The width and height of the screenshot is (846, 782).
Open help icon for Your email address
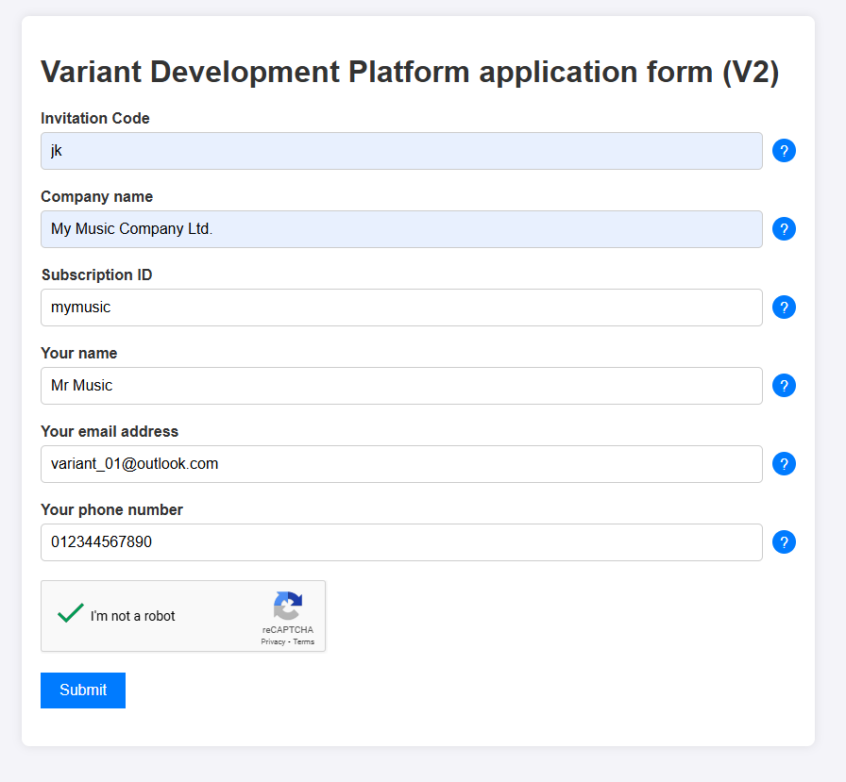[784, 464]
